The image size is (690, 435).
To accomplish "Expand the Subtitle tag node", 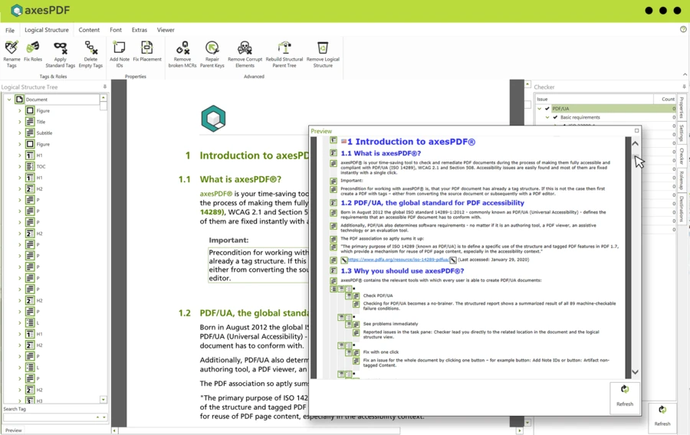I will (x=19, y=132).
